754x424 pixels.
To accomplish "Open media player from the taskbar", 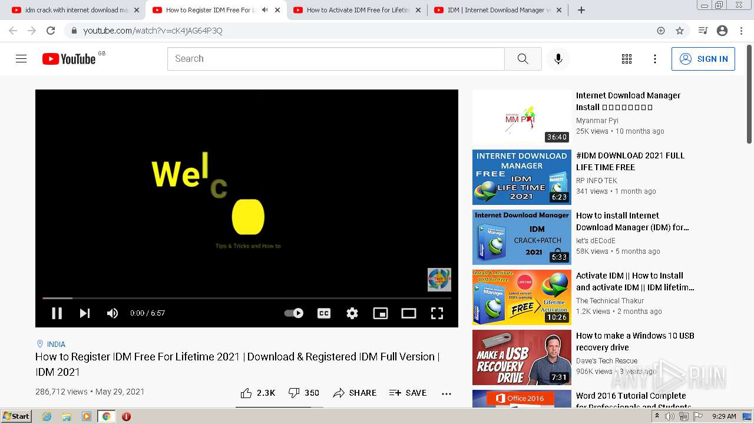I will click(87, 416).
